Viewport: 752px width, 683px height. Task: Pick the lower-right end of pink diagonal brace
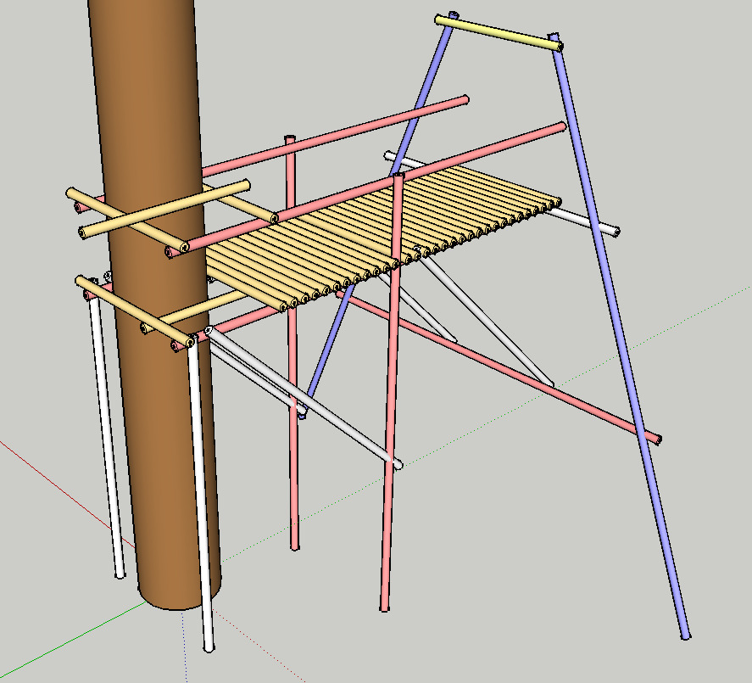[x=655, y=439]
